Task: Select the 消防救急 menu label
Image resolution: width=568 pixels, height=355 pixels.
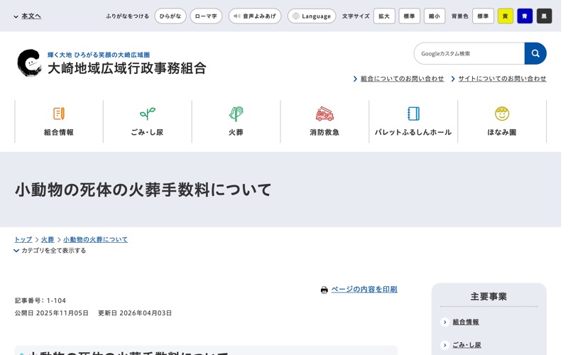Action: click(x=324, y=133)
